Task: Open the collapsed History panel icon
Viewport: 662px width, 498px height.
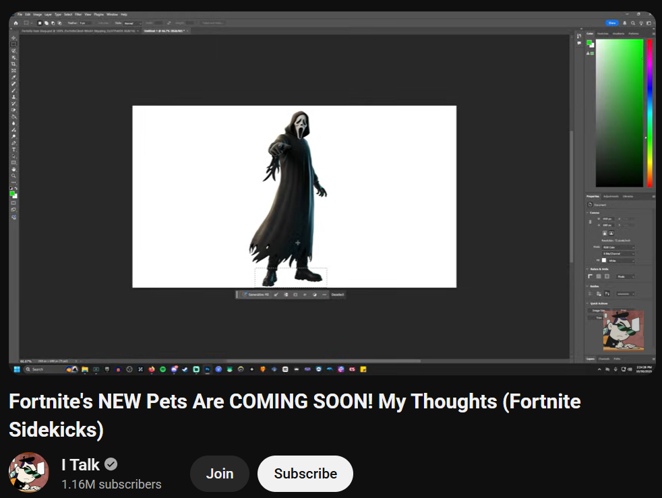Action: coord(579,36)
